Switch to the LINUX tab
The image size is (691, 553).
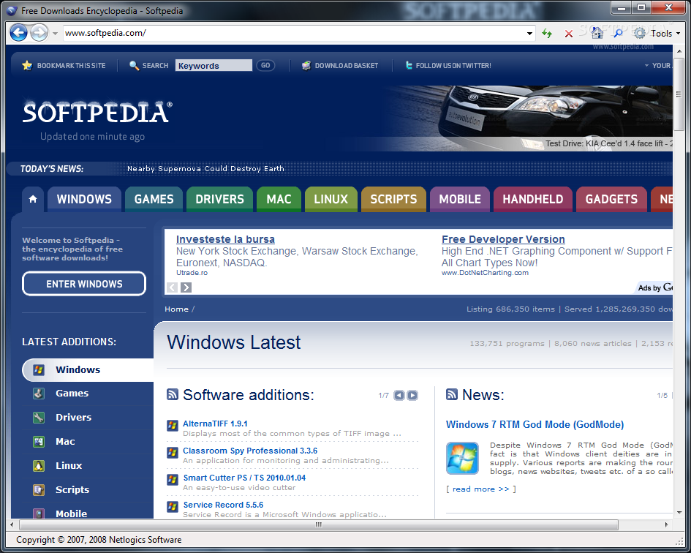point(331,199)
